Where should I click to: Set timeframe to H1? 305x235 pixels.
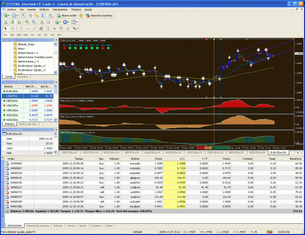[33, 35]
